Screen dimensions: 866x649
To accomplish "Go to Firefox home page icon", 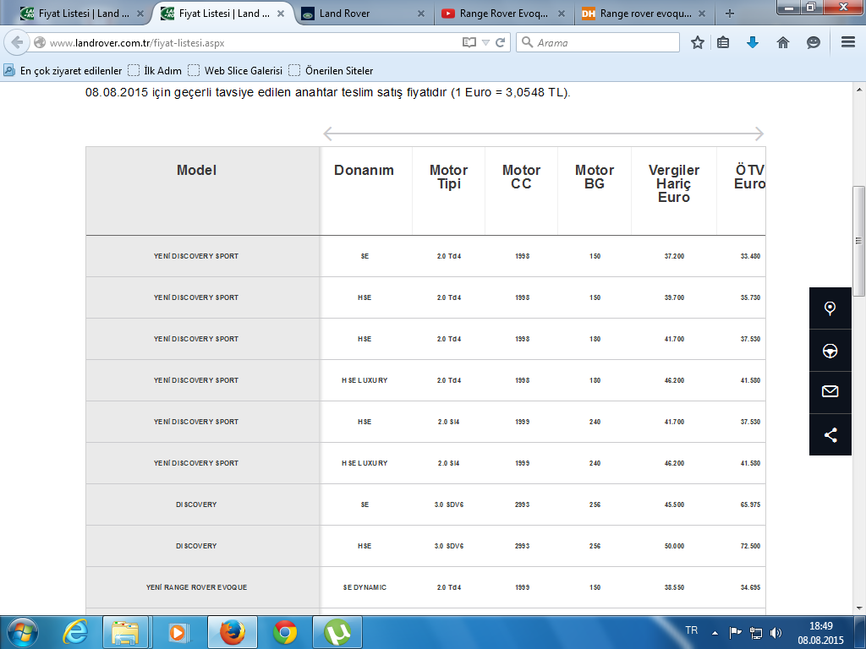I will point(782,42).
